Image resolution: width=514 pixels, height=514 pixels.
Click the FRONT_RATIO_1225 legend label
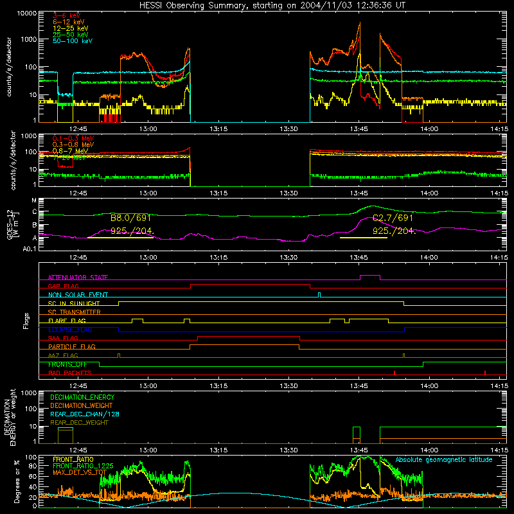point(83,466)
